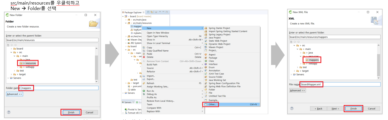Viewport: 388px width, 120px height.
Task: Choose Assign Working Sets menu entry
Action: pyautogui.click(x=158, y=86)
